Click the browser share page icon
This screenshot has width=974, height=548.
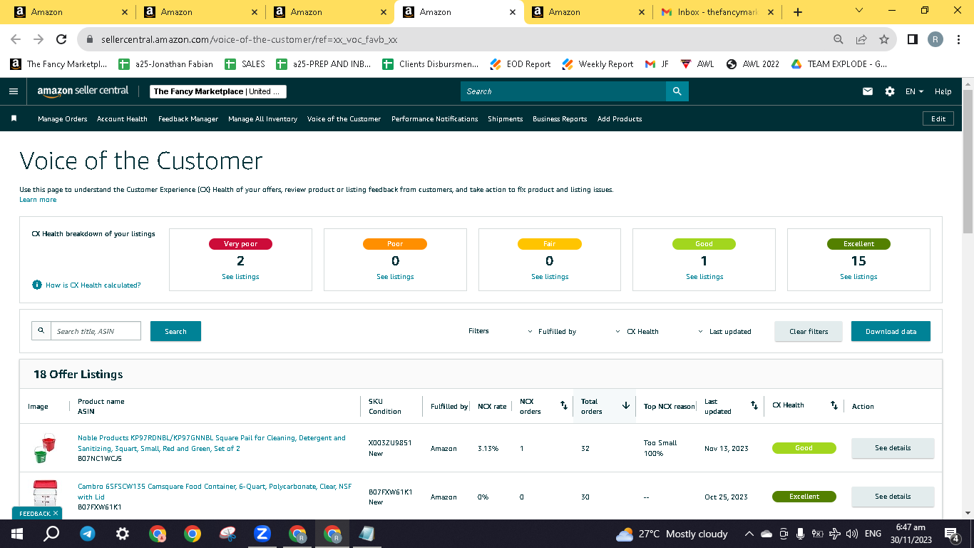(861, 39)
